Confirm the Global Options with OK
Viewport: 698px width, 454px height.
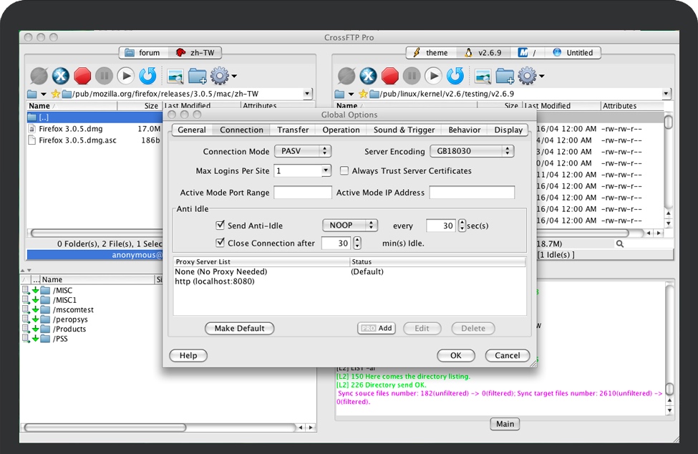456,355
